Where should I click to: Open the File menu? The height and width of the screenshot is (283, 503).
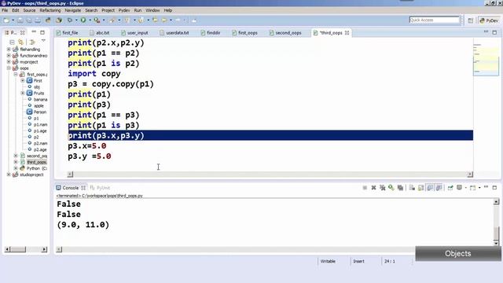click(5, 10)
